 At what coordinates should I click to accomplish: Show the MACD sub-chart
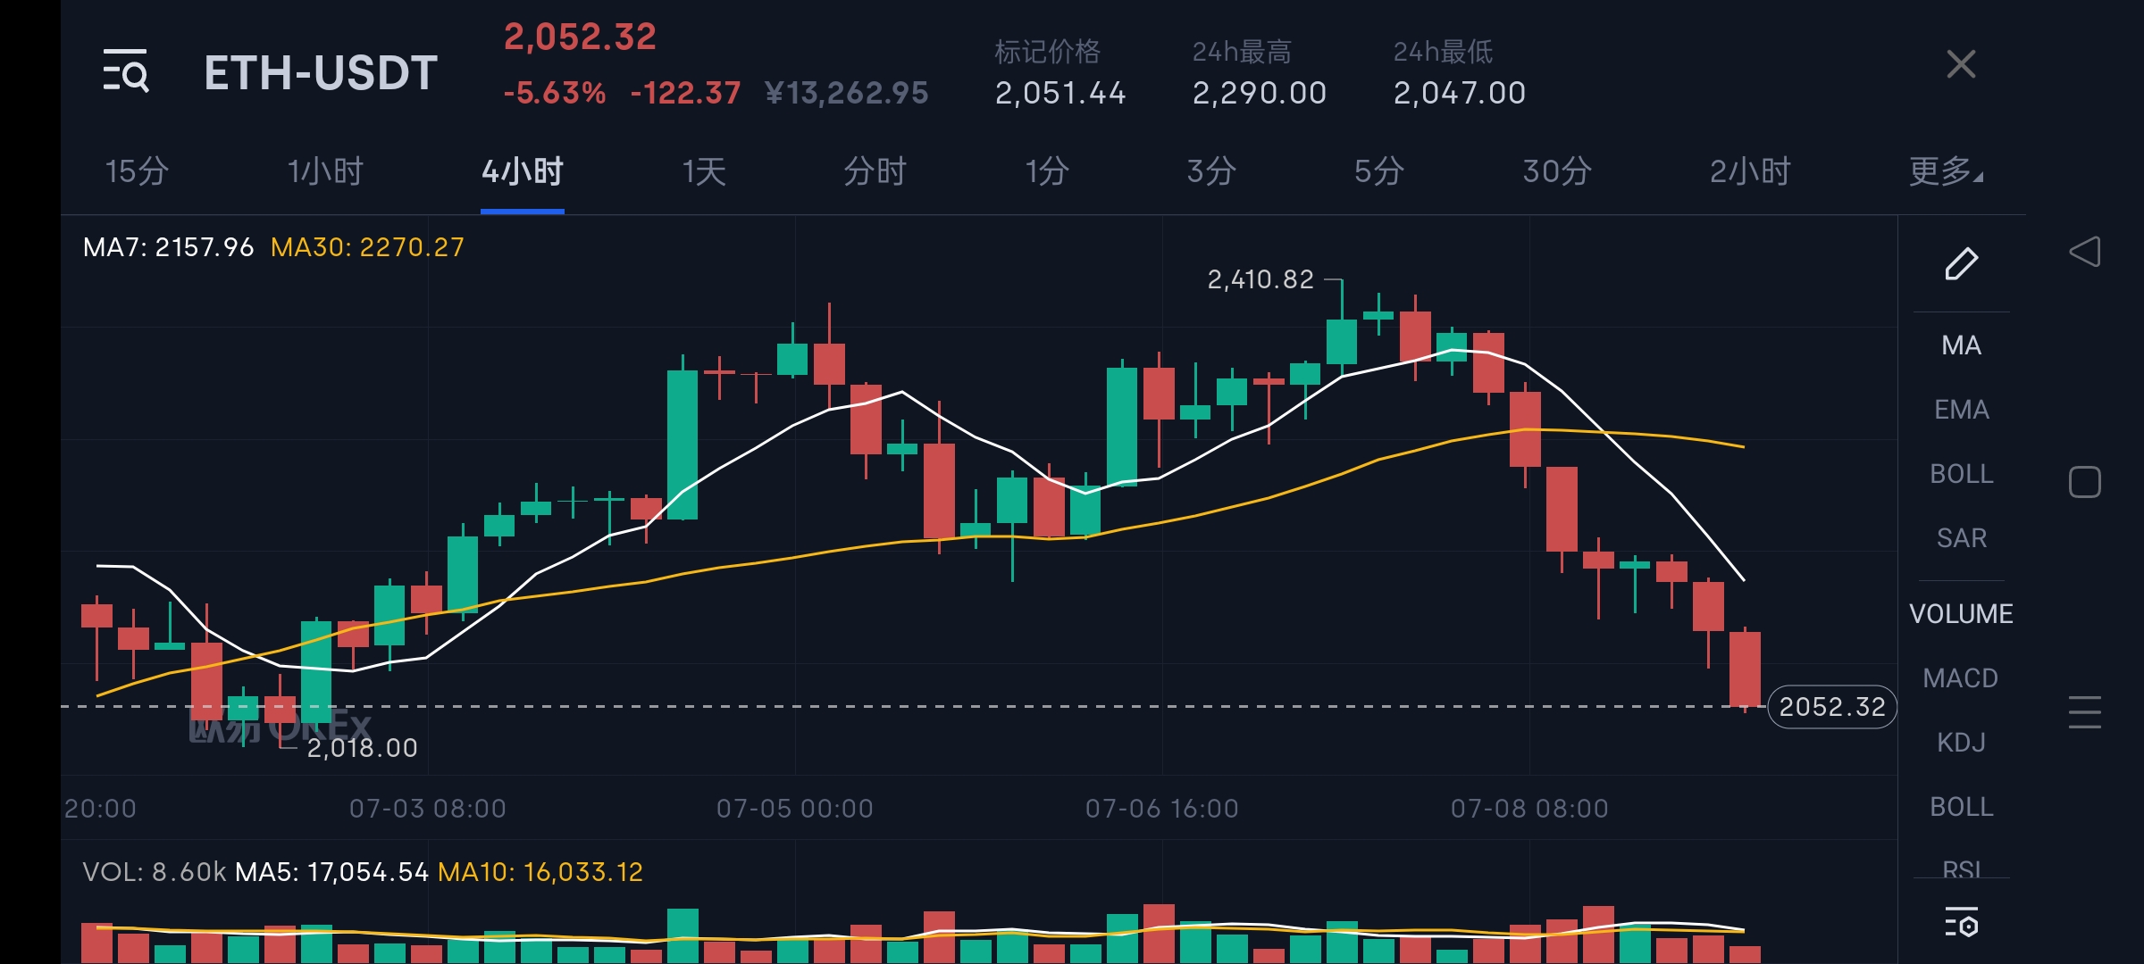(1961, 678)
